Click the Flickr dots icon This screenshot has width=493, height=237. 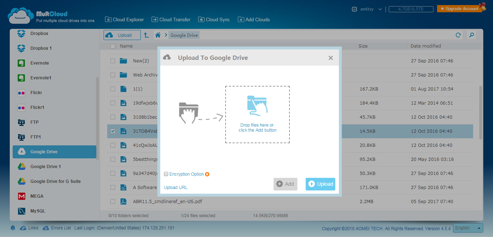(21, 93)
